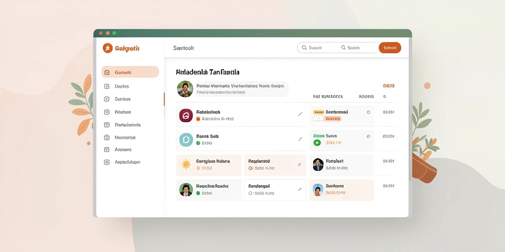This screenshot has width=505, height=252.
Task: Click the orange pill badge beside the white switch
Action: pos(332,119)
